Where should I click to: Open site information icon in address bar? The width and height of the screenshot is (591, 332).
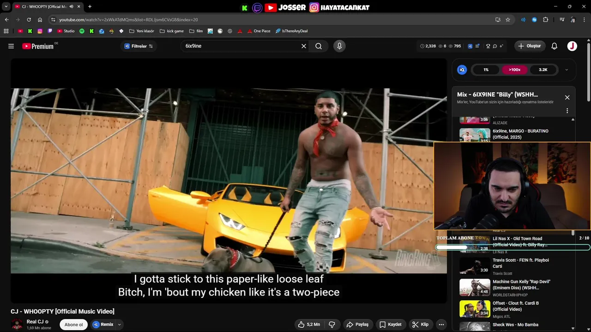coord(53,20)
